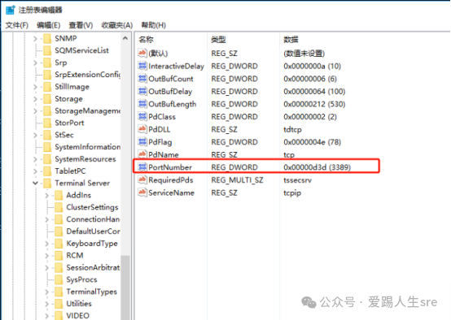Expand the ConnectionHandler subkey arrow
The image size is (451, 320).
(x=46, y=219)
